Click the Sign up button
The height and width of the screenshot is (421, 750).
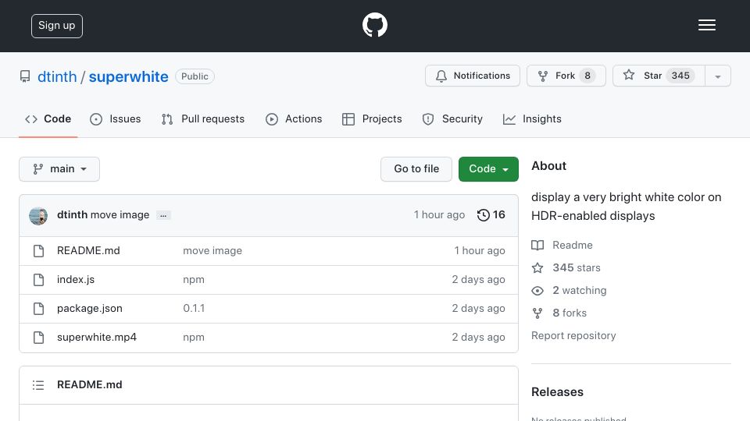[x=57, y=26]
